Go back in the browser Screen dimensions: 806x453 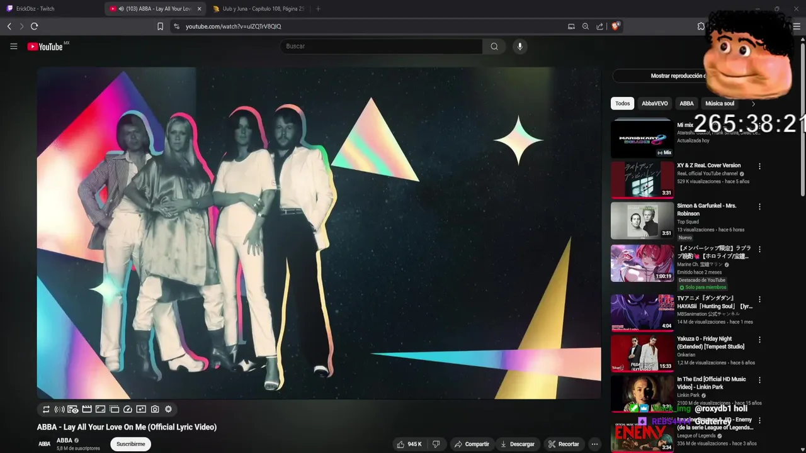(x=9, y=26)
